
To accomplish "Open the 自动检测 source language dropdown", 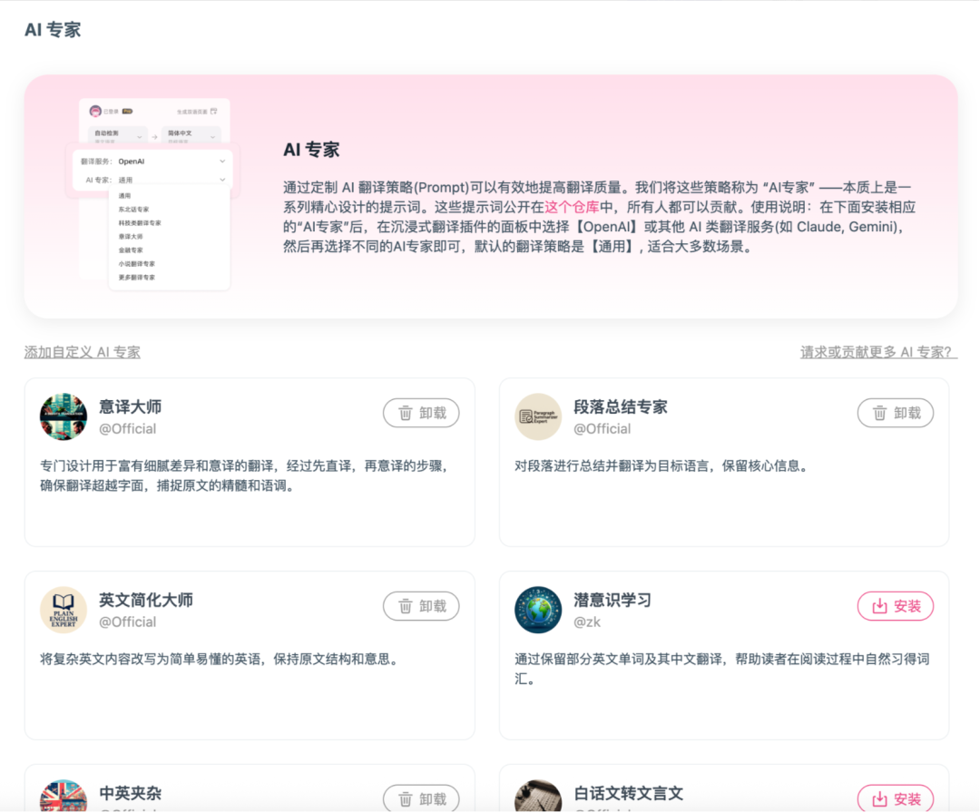I will coord(118,133).
